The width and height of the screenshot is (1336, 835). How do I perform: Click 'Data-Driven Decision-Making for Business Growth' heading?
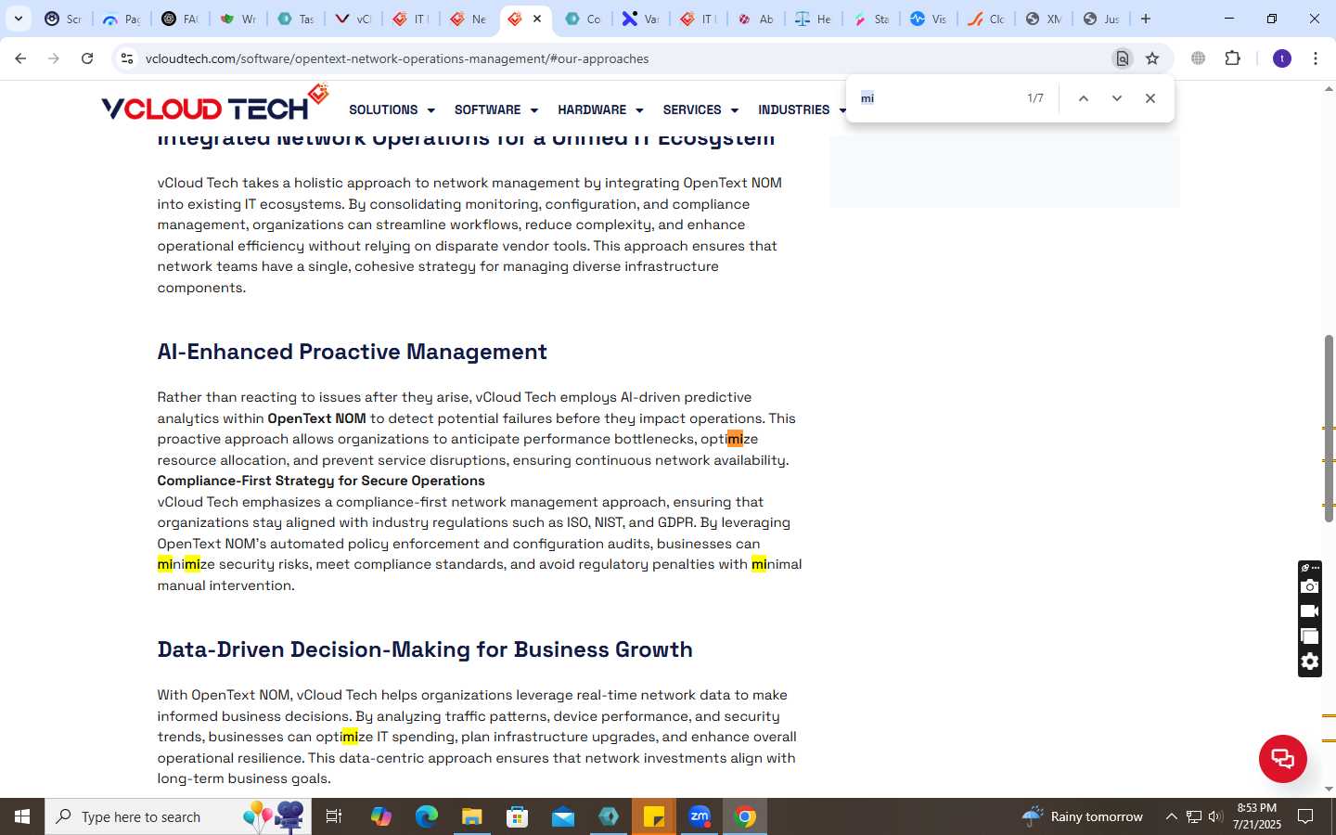(425, 649)
